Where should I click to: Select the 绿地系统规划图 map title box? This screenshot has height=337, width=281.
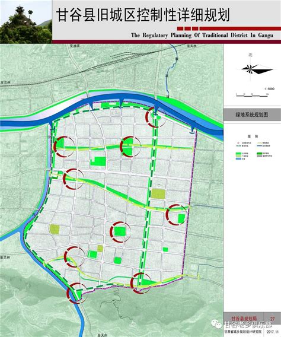point(252,115)
